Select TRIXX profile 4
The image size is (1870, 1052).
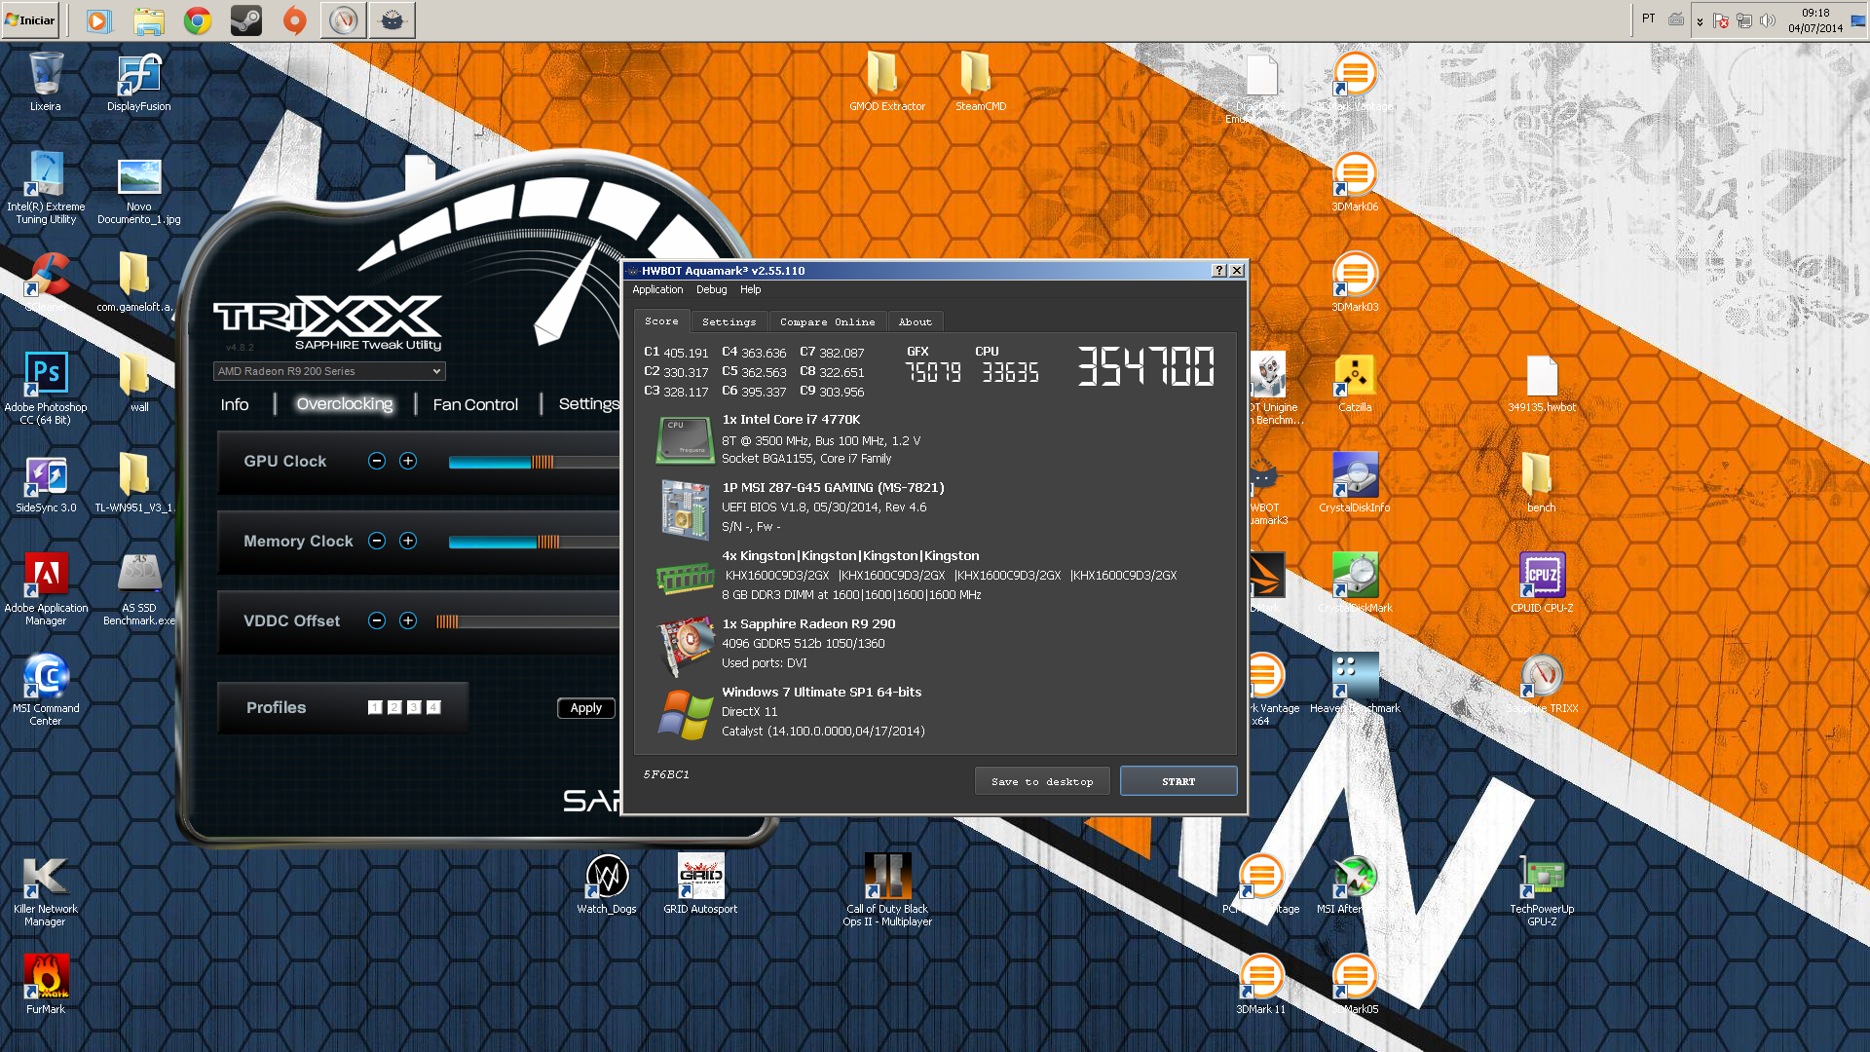coord(433,707)
